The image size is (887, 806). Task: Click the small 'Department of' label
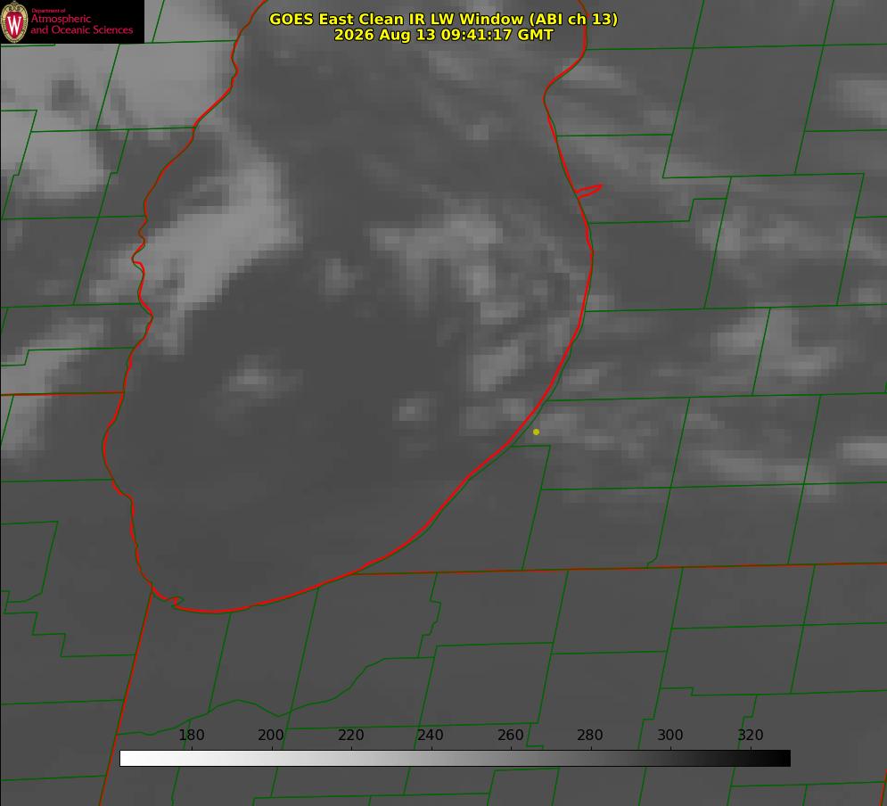(x=48, y=10)
